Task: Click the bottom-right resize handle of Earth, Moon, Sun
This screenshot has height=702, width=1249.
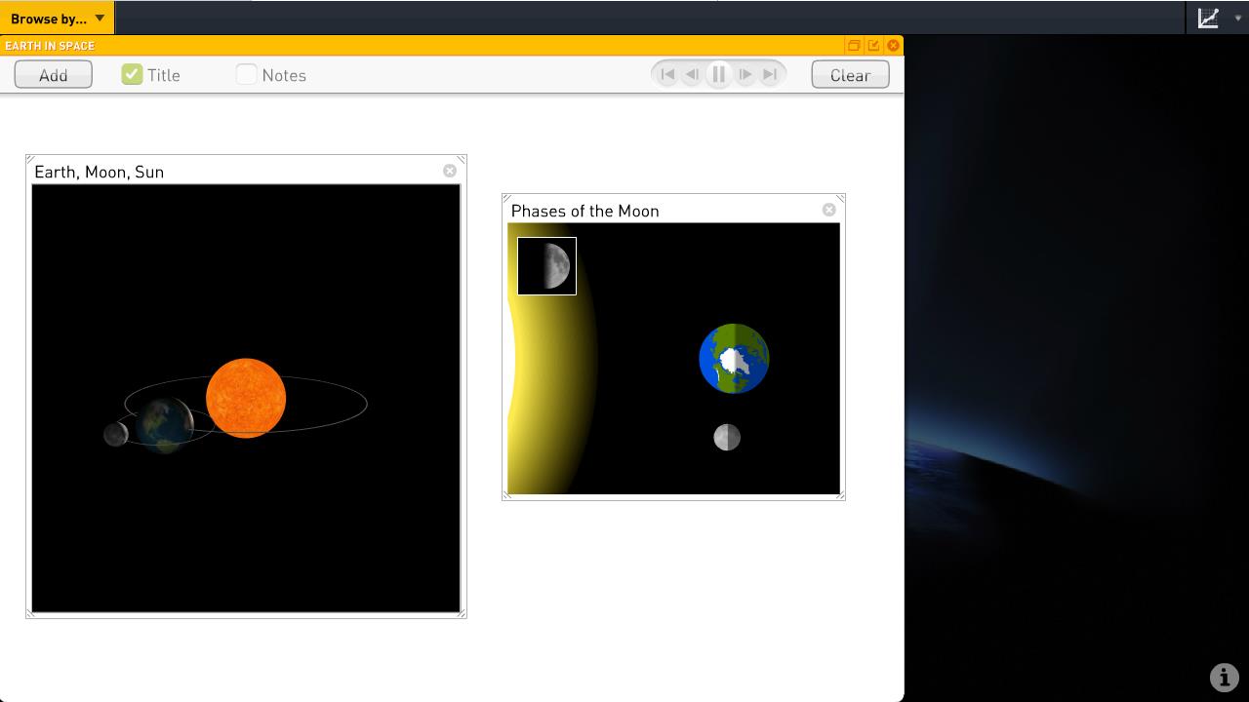Action: pos(462,612)
